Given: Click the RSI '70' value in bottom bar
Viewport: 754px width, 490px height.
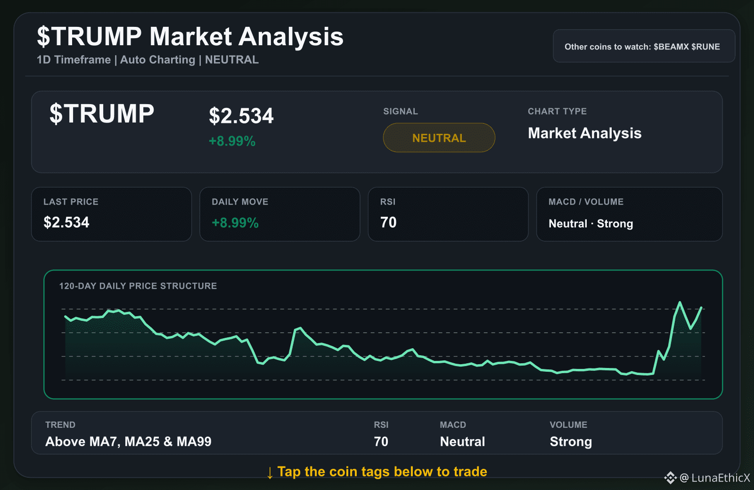Looking at the screenshot, I should pyautogui.click(x=381, y=441).
